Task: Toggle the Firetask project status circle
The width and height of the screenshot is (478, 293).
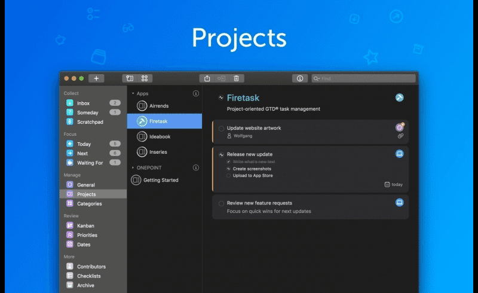Action: point(221,97)
